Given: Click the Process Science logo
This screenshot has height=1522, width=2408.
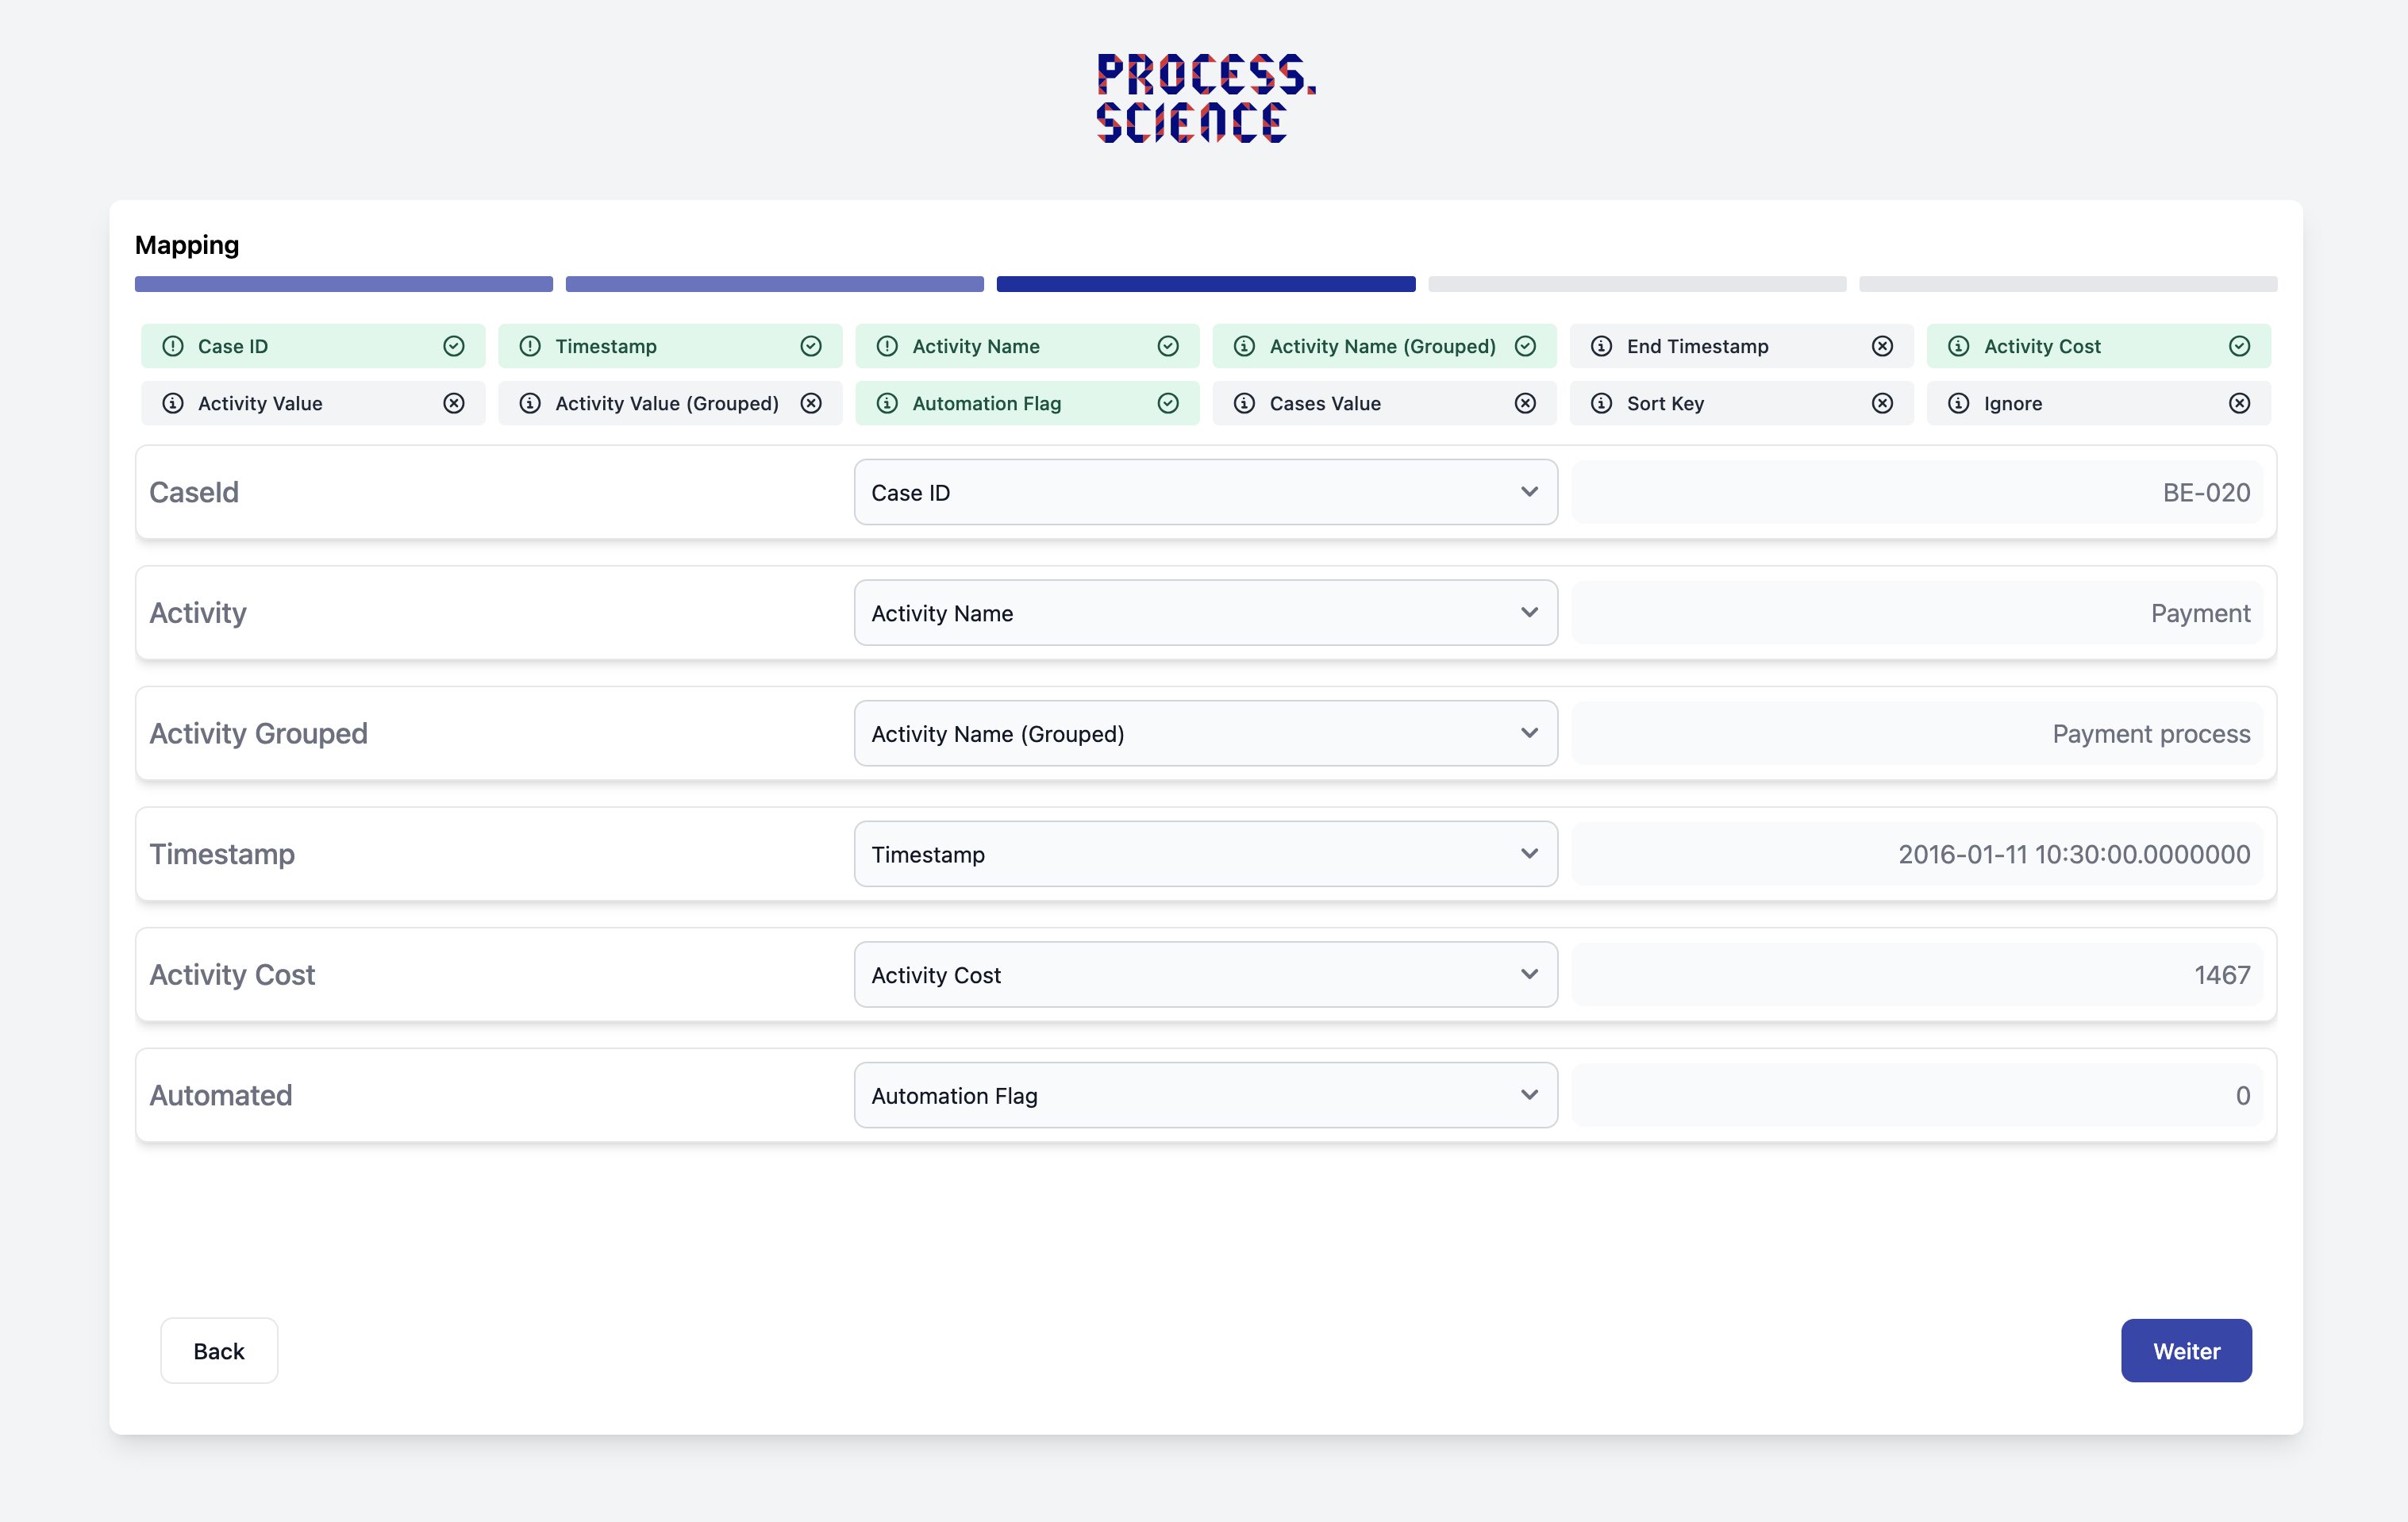Looking at the screenshot, I should [1205, 98].
